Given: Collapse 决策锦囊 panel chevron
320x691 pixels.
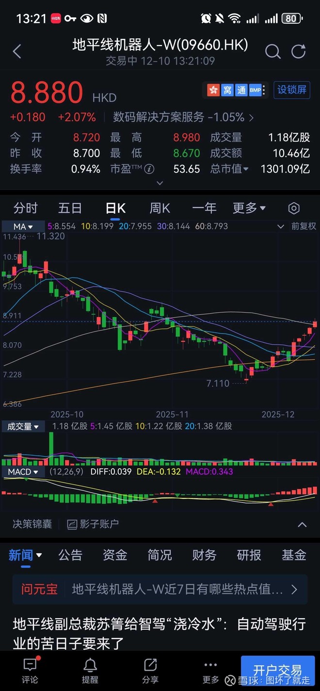Looking at the screenshot, I should point(302,524).
